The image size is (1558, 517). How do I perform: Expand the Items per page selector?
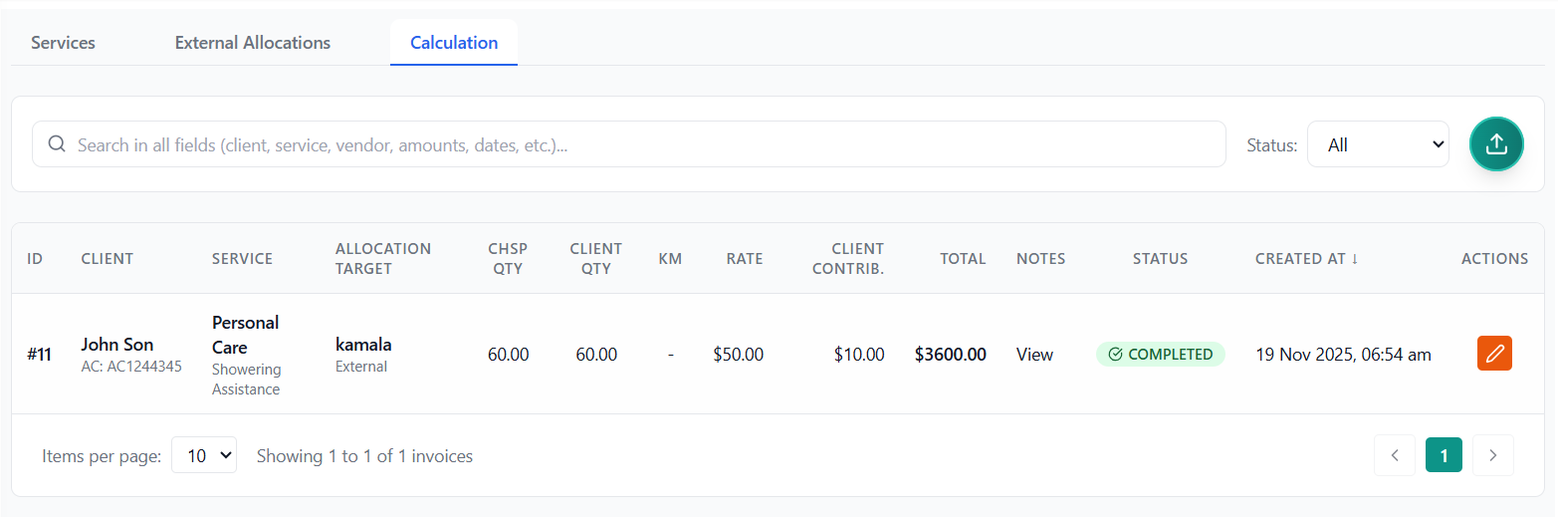(x=204, y=456)
